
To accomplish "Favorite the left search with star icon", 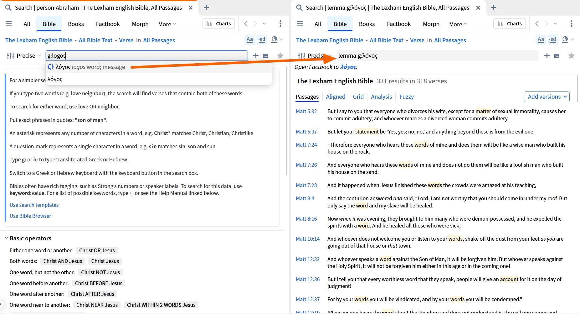I will 280,55.
